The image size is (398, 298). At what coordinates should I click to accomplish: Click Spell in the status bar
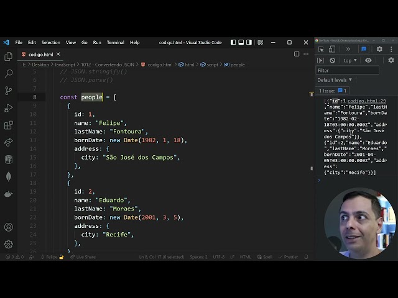pyautogui.click(x=265, y=257)
